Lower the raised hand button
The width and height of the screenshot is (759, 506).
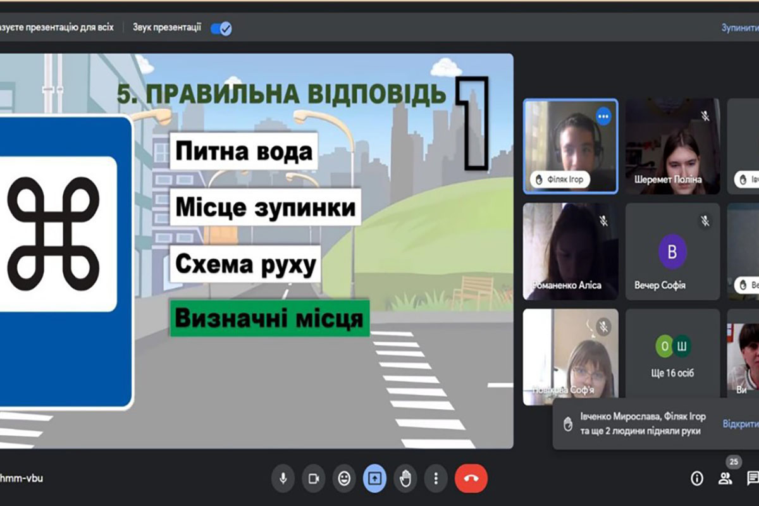coord(405,478)
